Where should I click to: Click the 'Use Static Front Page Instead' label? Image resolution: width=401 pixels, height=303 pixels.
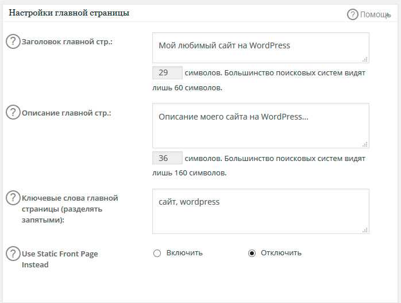point(60,259)
